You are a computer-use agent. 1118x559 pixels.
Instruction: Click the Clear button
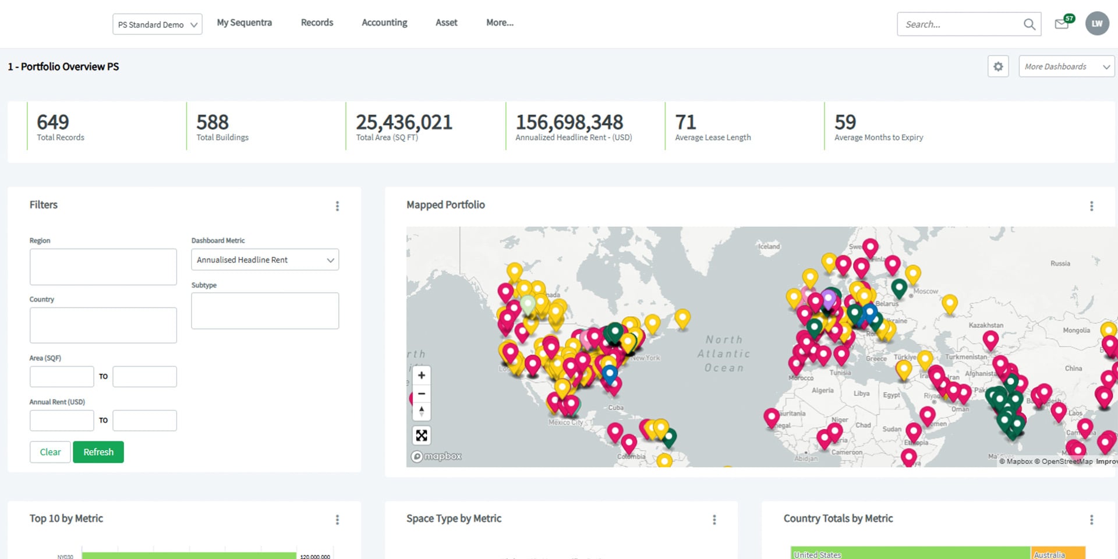[50, 452]
